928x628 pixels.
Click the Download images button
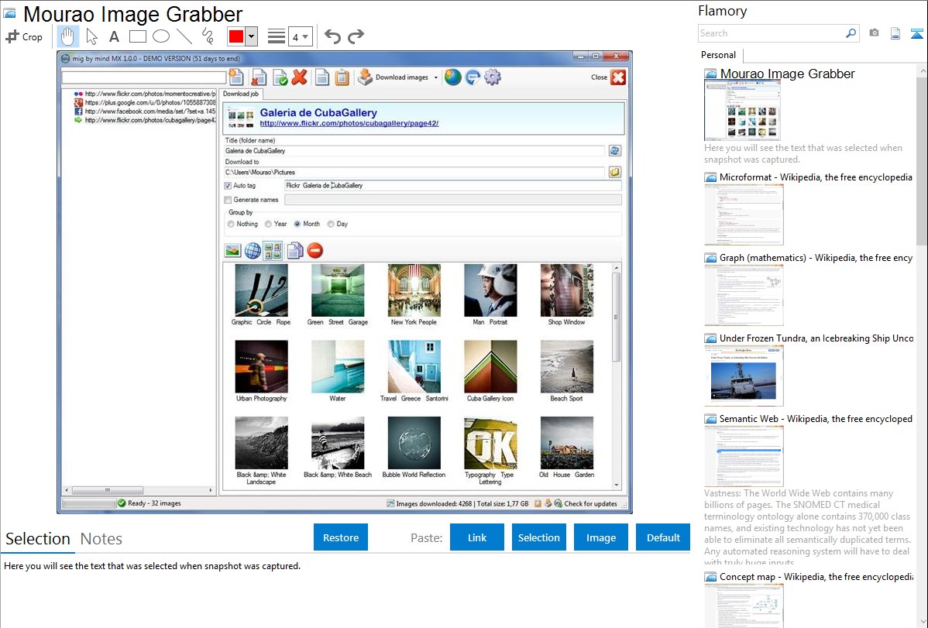pyautogui.click(x=393, y=77)
